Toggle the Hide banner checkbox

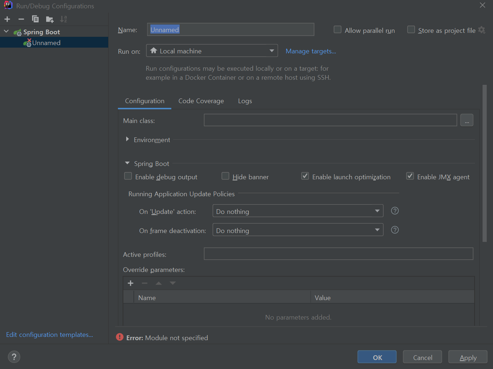[x=225, y=176]
